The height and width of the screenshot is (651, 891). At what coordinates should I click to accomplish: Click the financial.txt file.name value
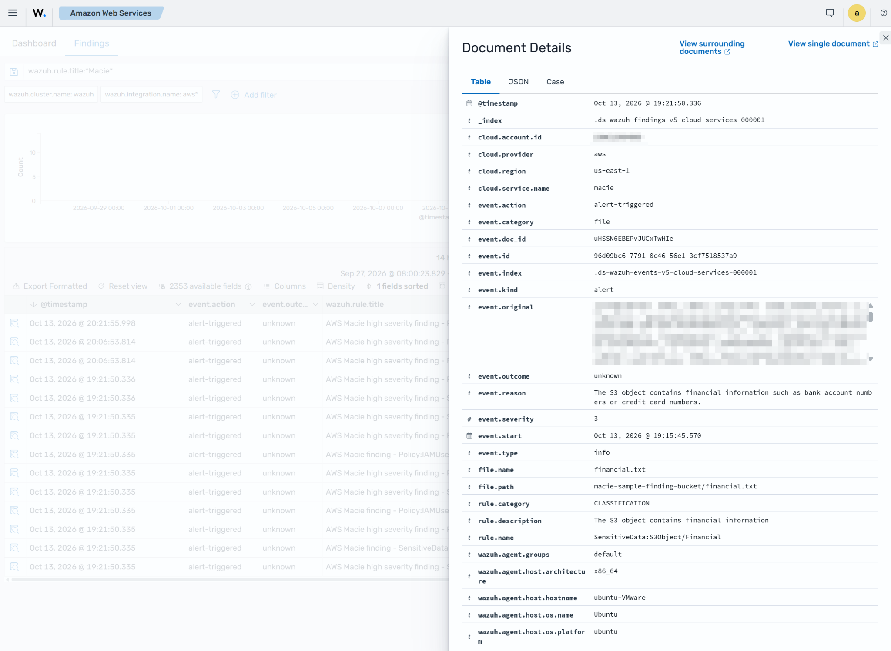tap(620, 469)
